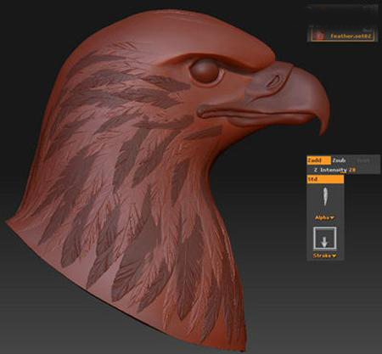Select the Std brush button

coord(325,179)
